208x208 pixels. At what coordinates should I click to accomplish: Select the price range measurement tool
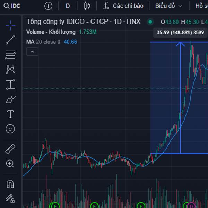pyautogui.click(x=10, y=85)
